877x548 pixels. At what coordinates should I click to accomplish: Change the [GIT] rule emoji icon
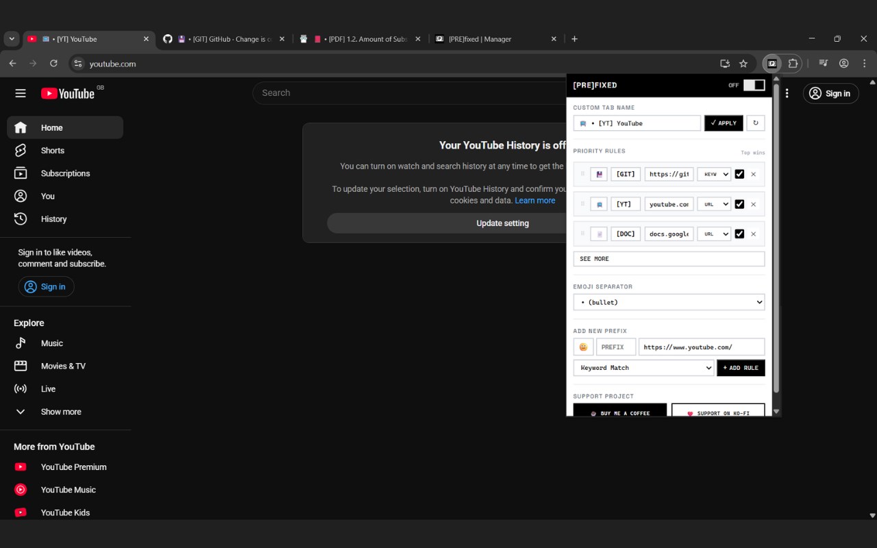coord(600,174)
